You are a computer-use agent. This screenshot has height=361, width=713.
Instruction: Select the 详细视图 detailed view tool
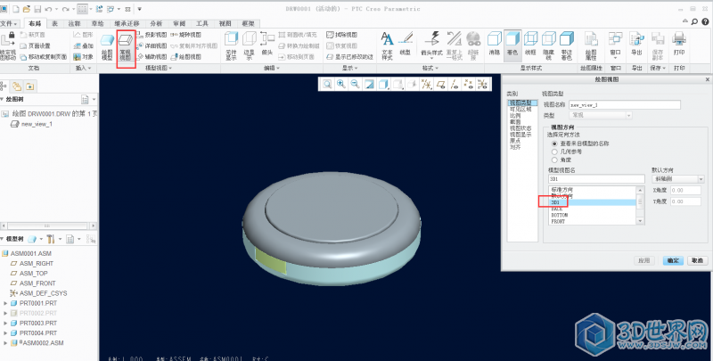(152, 46)
